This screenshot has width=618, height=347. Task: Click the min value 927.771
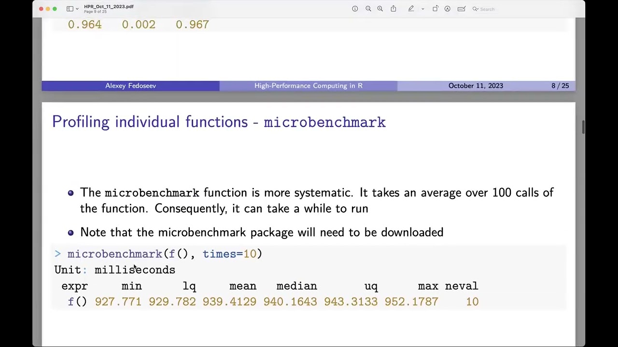118,302
